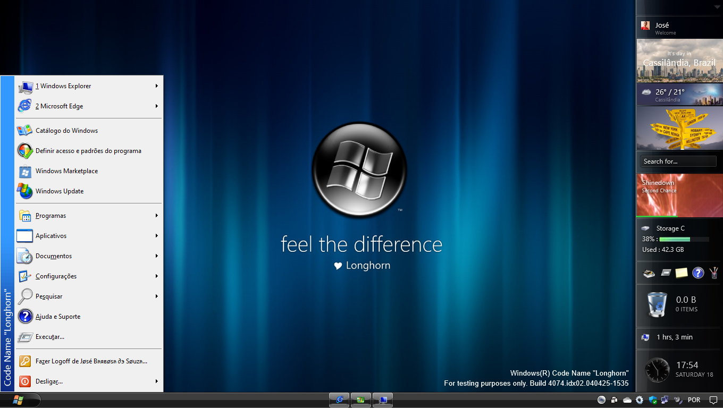723x408 pixels.
Task: Open Windows Marketplace
Action: click(88, 171)
